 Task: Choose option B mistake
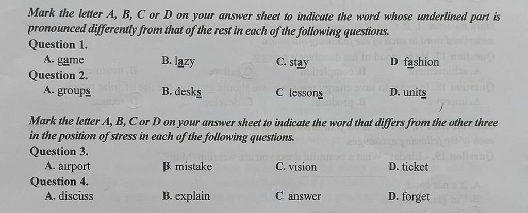pyautogui.click(x=187, y=167)
